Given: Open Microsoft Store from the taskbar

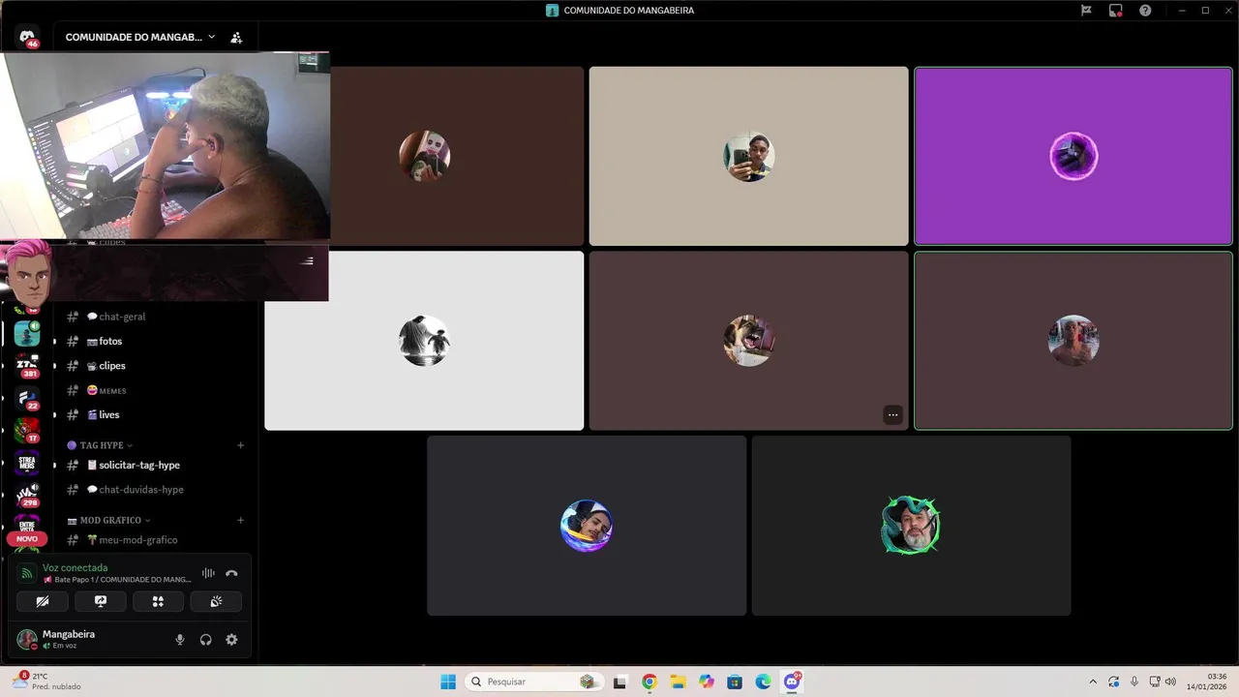Looking at the screenshot, I should pyautogui.click(x=735, y=682).
